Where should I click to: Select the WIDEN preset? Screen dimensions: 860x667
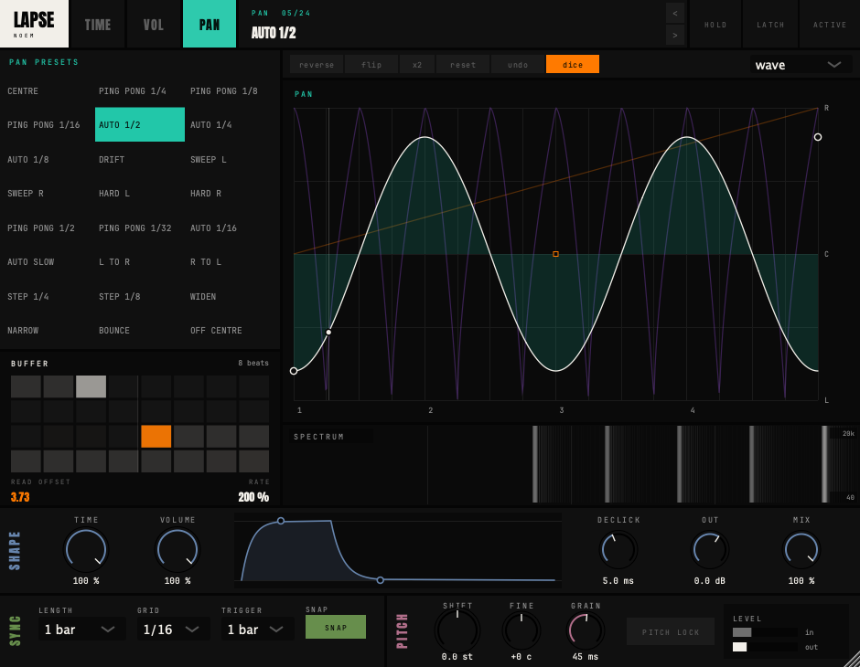[x=231, y=296]
